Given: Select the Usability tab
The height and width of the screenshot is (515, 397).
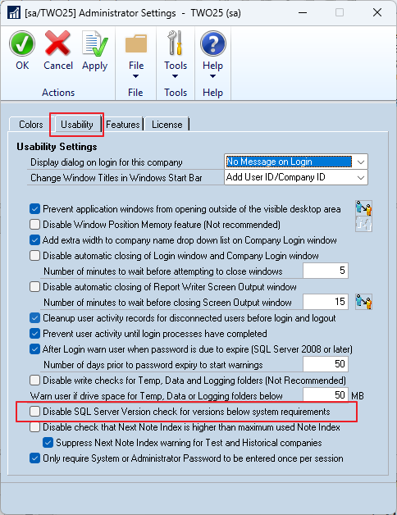Looking at the screenshot, I should (77, 125).
